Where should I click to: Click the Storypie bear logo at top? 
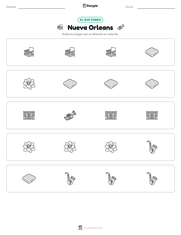click(84, 6)
